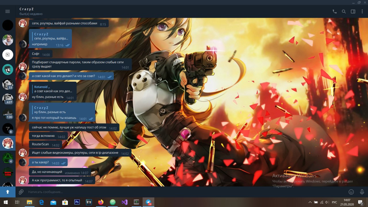Open the chat with 8 unread badge
The image size is (368, 207).
click(x=8, y=129)
